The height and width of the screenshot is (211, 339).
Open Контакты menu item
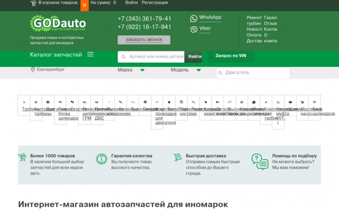[x=271, y=29]
